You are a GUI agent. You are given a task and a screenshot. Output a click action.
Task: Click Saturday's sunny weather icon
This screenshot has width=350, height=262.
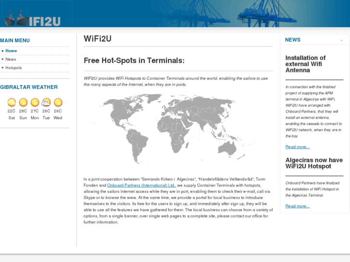point(12,102)
